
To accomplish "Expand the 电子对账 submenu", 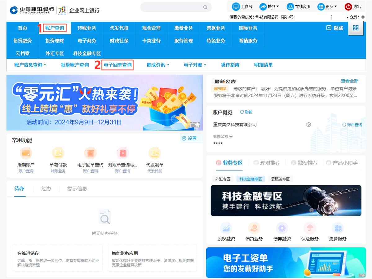I will [x=195, y=65].
